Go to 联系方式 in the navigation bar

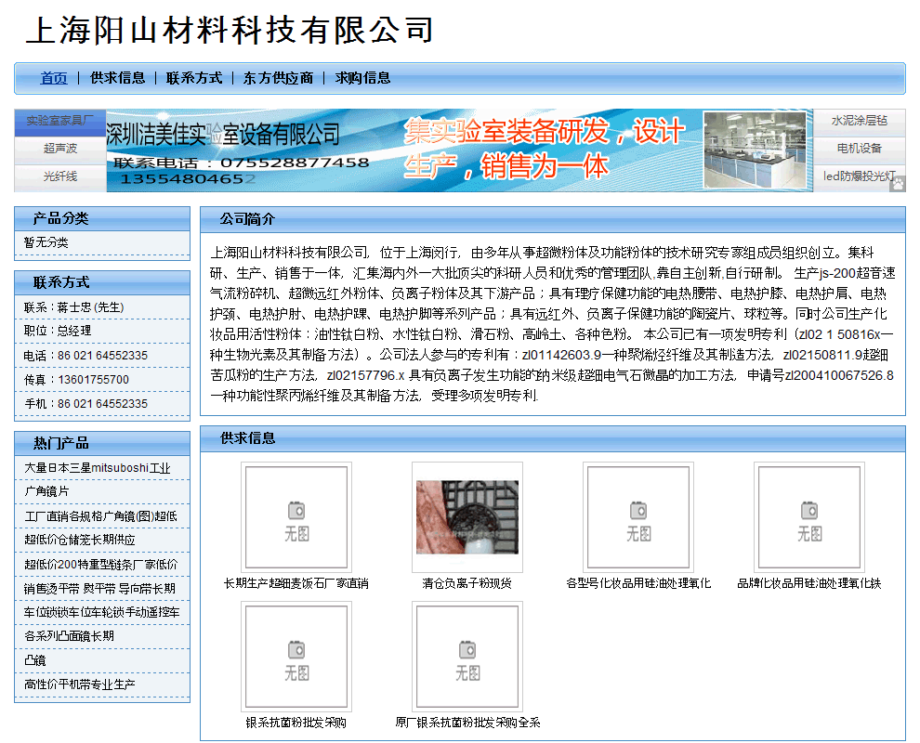pos(194,78)
